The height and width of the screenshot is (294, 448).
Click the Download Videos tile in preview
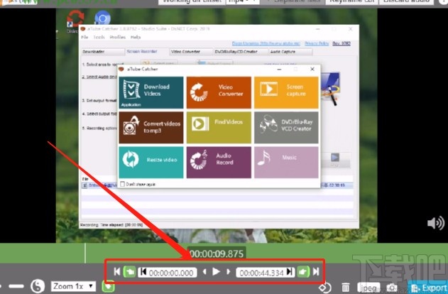(x=151, y=92)
